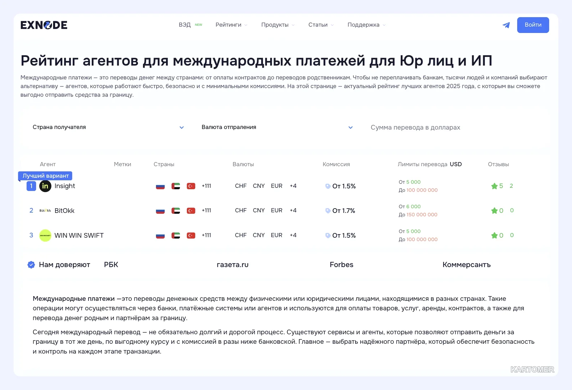The image size is (572, 390).
Task: Open the Telegram channel icon
Action: (x=506, y=25)
